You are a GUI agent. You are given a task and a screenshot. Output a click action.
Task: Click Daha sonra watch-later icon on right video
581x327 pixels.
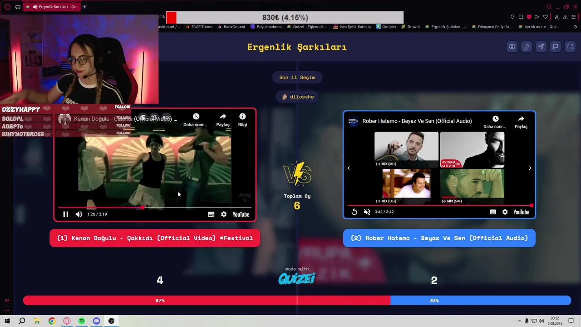pyautogui.click(x=495, y=122)
